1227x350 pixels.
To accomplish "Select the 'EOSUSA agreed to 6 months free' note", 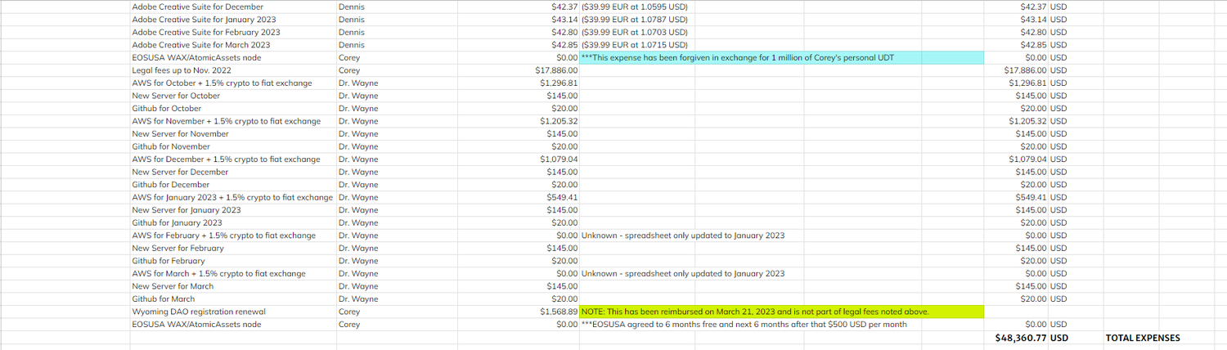I will [744, 325].
